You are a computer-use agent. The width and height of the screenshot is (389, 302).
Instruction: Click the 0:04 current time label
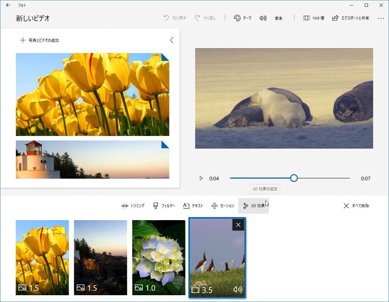(214, 178)
